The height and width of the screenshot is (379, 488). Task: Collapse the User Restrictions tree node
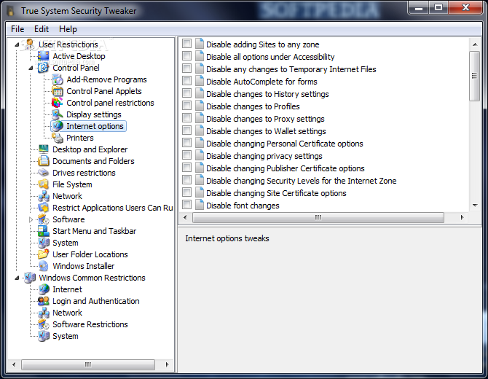coord(17,45)
